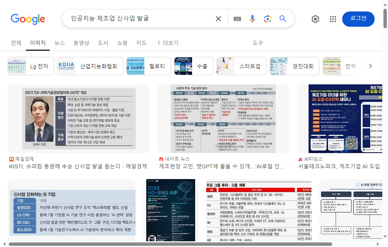This screenshot has width=388, height=247.
Task: Filter by 스타트업 chip
Action: pyautogui.click(x=241, y=66)
